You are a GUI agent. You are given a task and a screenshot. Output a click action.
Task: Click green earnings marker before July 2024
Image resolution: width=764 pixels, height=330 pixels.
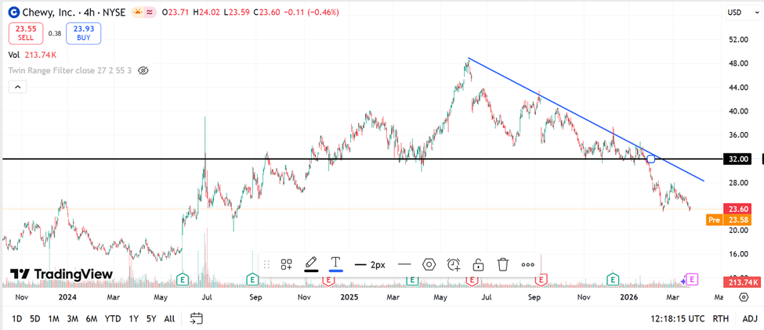(x=183, y=279)
